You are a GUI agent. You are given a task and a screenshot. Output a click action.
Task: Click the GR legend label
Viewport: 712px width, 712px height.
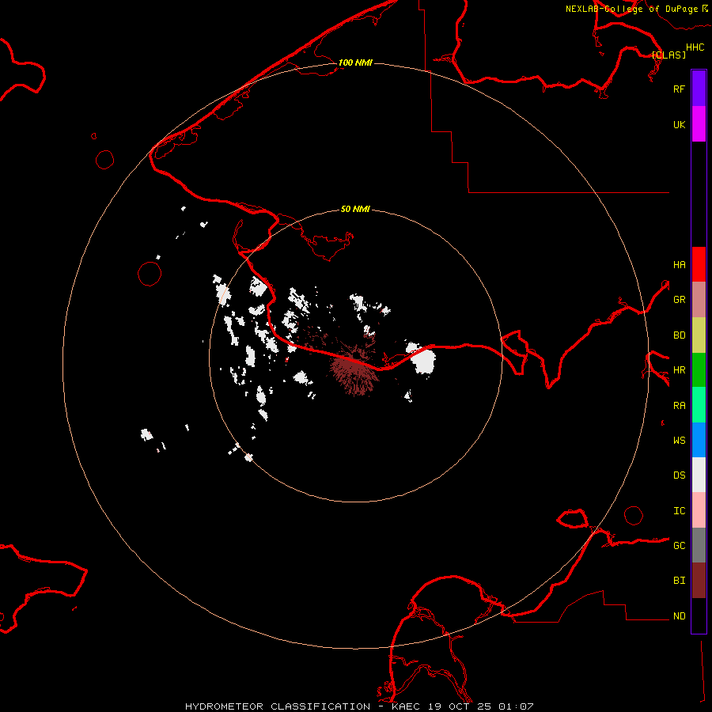pyautogui.click(x=679, y=300)
